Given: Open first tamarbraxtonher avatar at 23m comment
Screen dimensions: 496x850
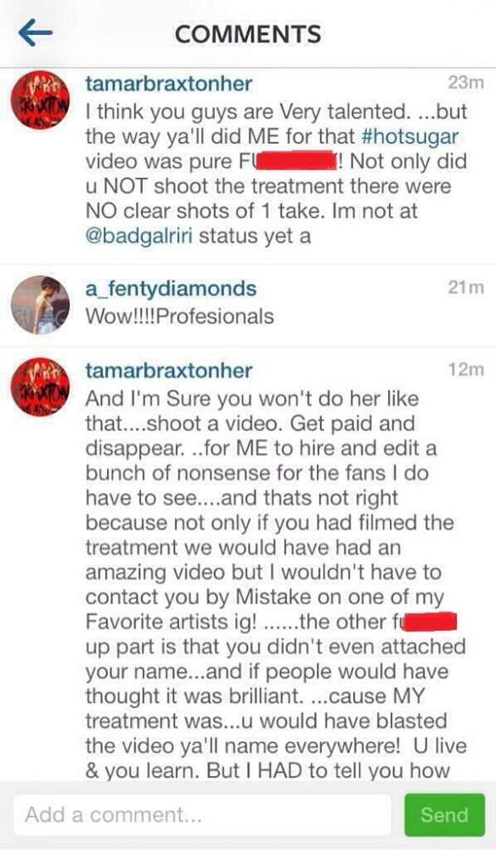Looking at the screenshot, I should tap(41, 101).
